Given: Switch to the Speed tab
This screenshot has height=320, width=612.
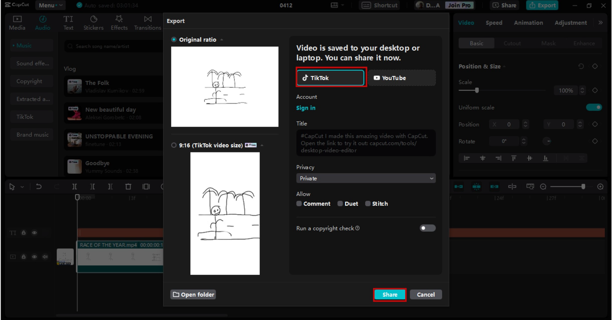Looking at the screenshot, I should pyautogui.click(x=494, y=22).
